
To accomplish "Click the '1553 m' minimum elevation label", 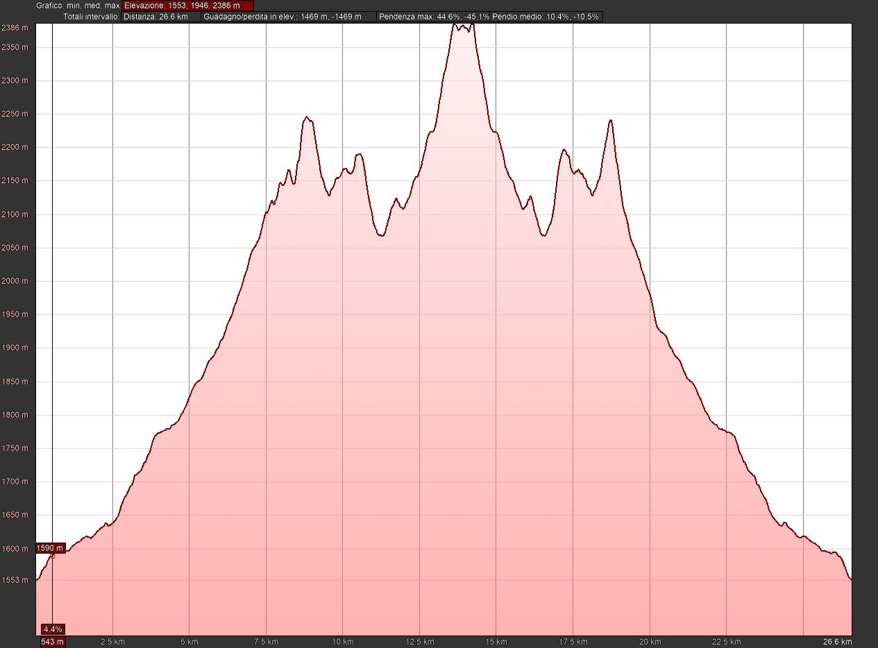I will click(x=15, y=579).
